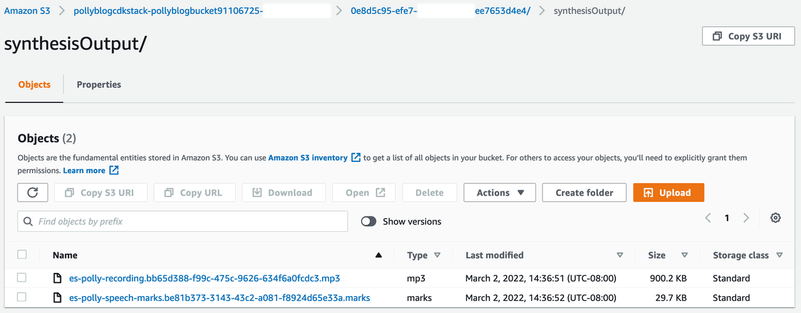Click the refresh objects icon button
The height and width of the screenshot is (313, 801).
(x=33, y=193)
